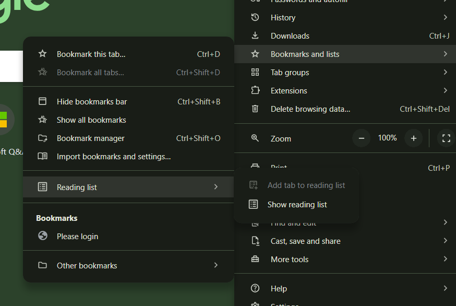Expand the Reading list submenu arrow
The image size is (456, 306).
point(216,187)
